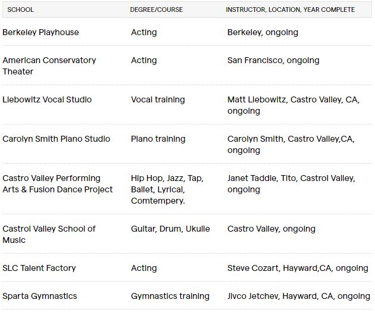Click the Piano training course cell
This screenshot has height=312, width=375.
(x=158, y=139)
